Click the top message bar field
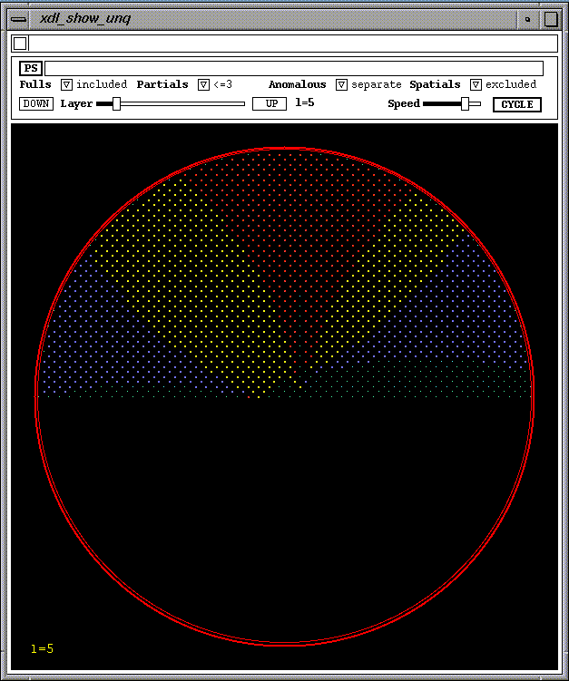 [292, 44]
